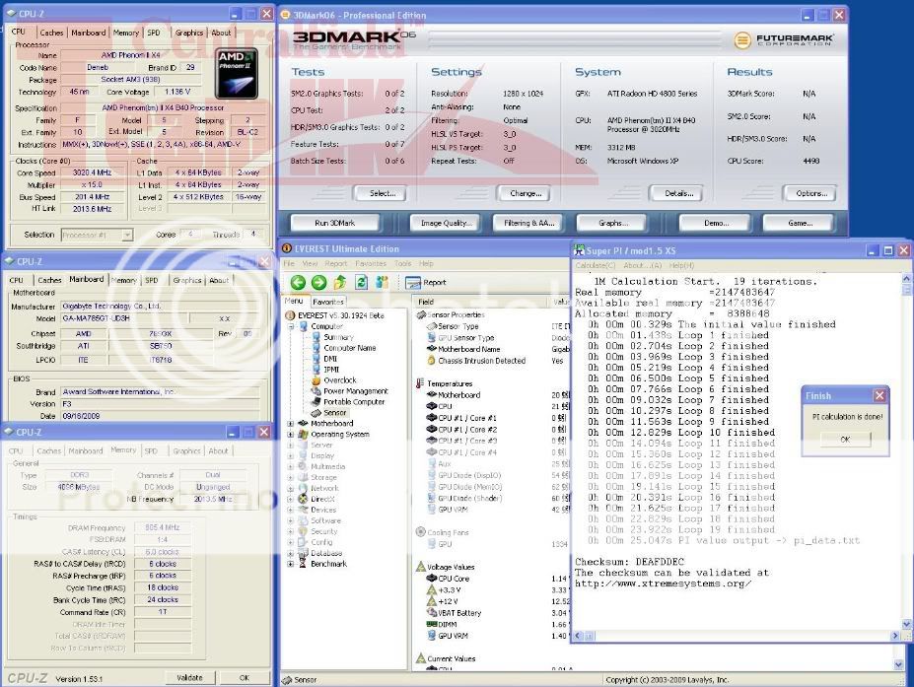Click the AMD Phenom II logo in CPU-Z
This screenshot has width=914, height=687.
pyautogui.click(x=237, y=71)
